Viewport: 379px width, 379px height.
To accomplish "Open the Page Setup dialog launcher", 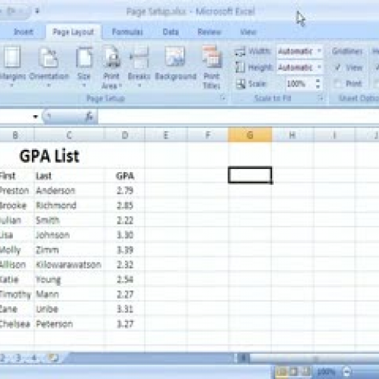I will click(x=223, y=98).
